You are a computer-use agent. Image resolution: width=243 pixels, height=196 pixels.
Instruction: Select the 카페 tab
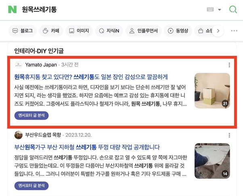[51, 31]
